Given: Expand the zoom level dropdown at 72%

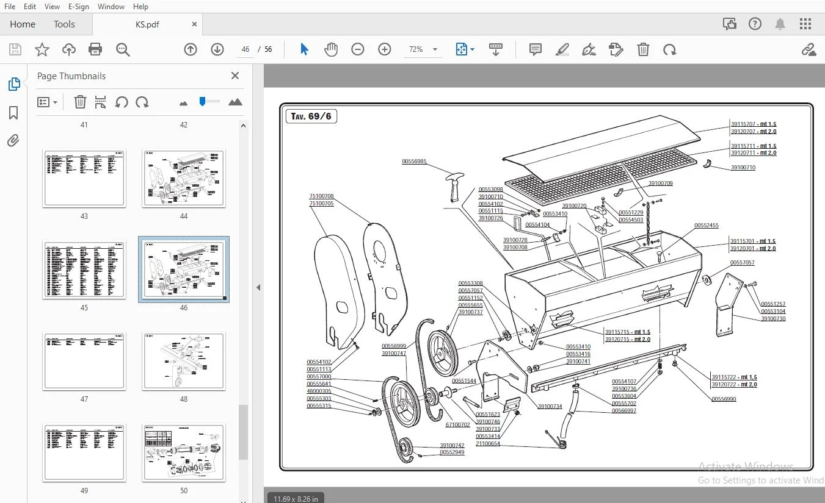Looking at the screenshot, I should (x=435, y=49).
